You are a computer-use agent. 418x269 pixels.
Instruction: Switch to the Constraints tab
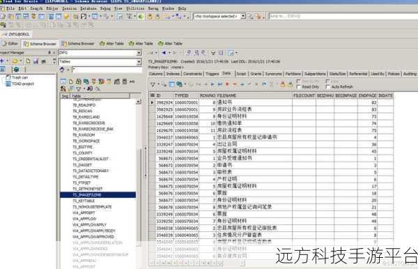coord(193,74)
